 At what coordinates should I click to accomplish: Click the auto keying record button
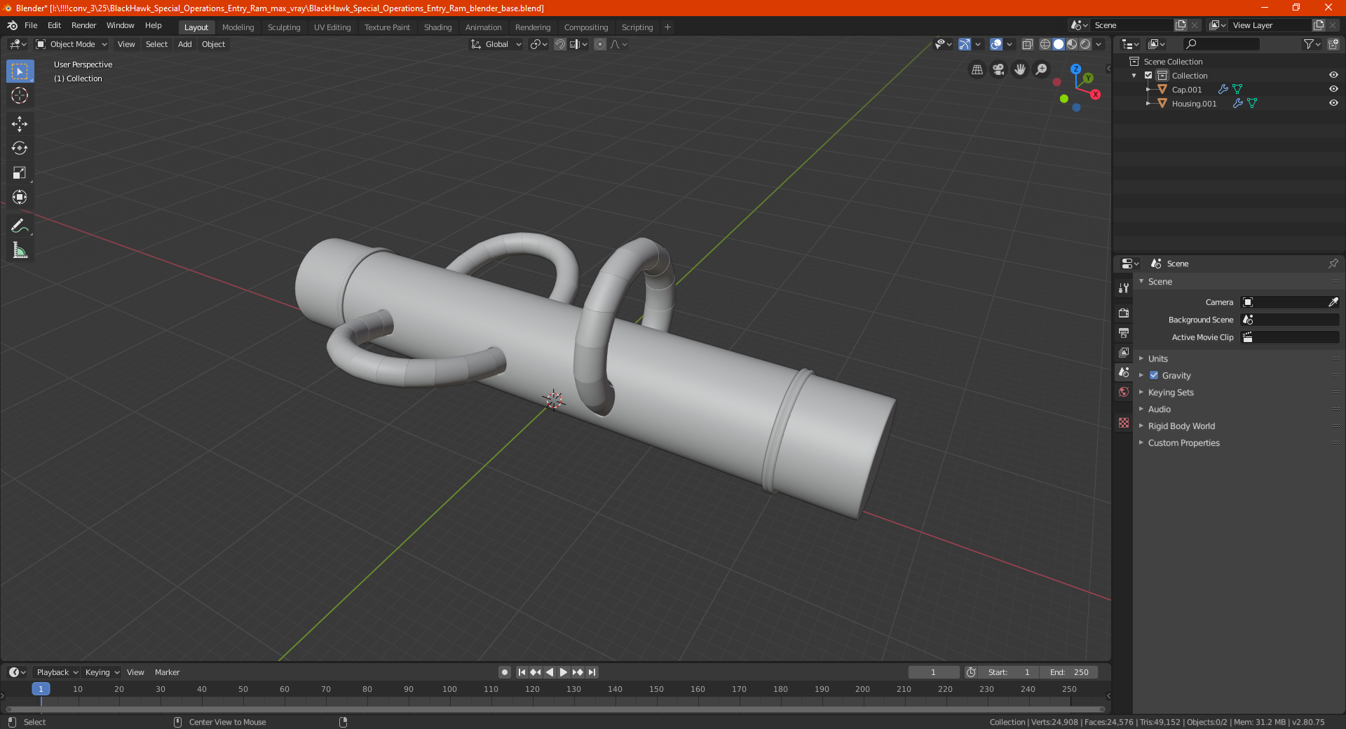[x=505, y=672]
